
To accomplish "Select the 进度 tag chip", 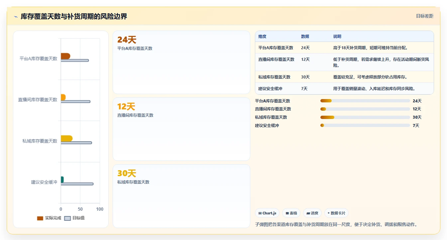I will [312, 213].
